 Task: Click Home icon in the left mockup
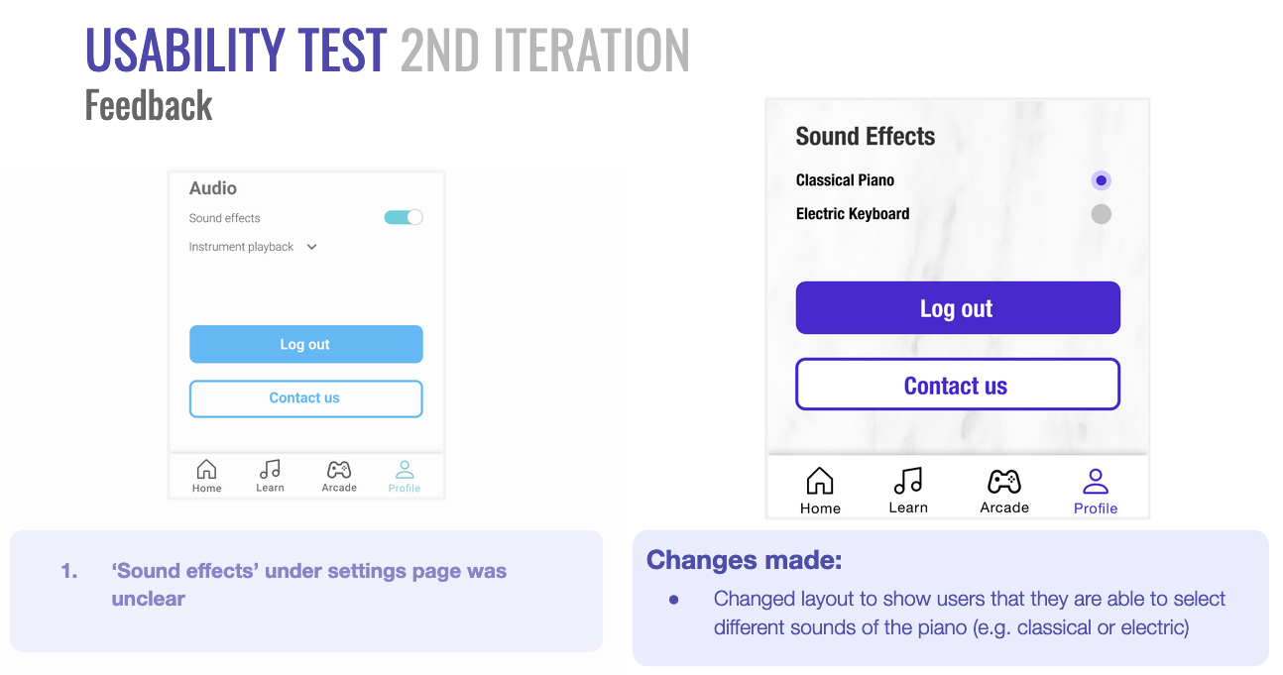pos(206,470)
